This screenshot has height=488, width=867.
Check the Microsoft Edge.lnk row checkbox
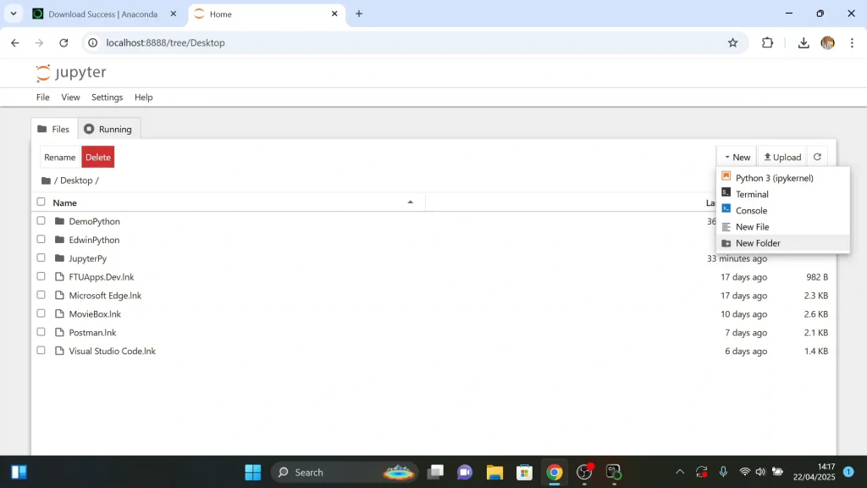pos(41,295)
